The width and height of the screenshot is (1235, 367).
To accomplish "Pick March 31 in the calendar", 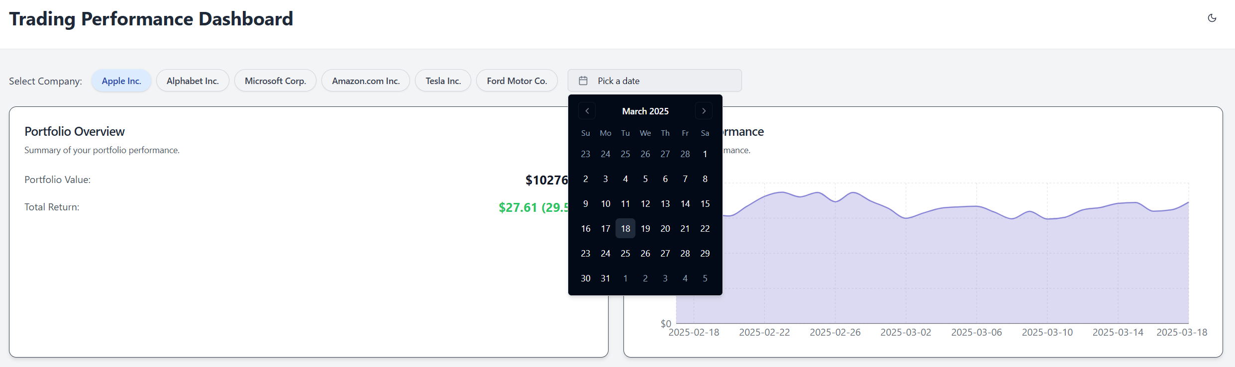I will click(x=606, y=278).
